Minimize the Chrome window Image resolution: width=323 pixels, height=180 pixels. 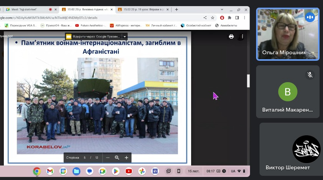pyautogui.click(x=231, y=10)
